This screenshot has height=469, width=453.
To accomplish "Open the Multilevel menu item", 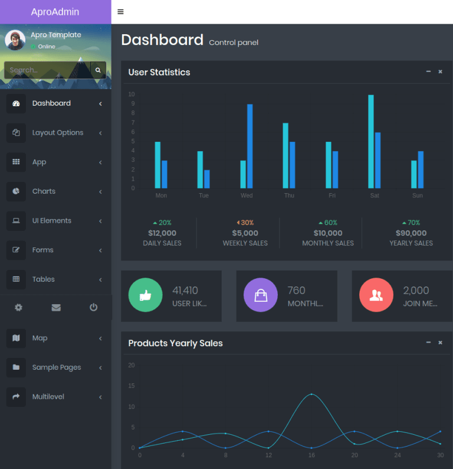I will (55, 397).
